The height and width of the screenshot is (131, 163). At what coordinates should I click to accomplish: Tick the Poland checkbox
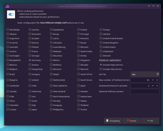79,30
